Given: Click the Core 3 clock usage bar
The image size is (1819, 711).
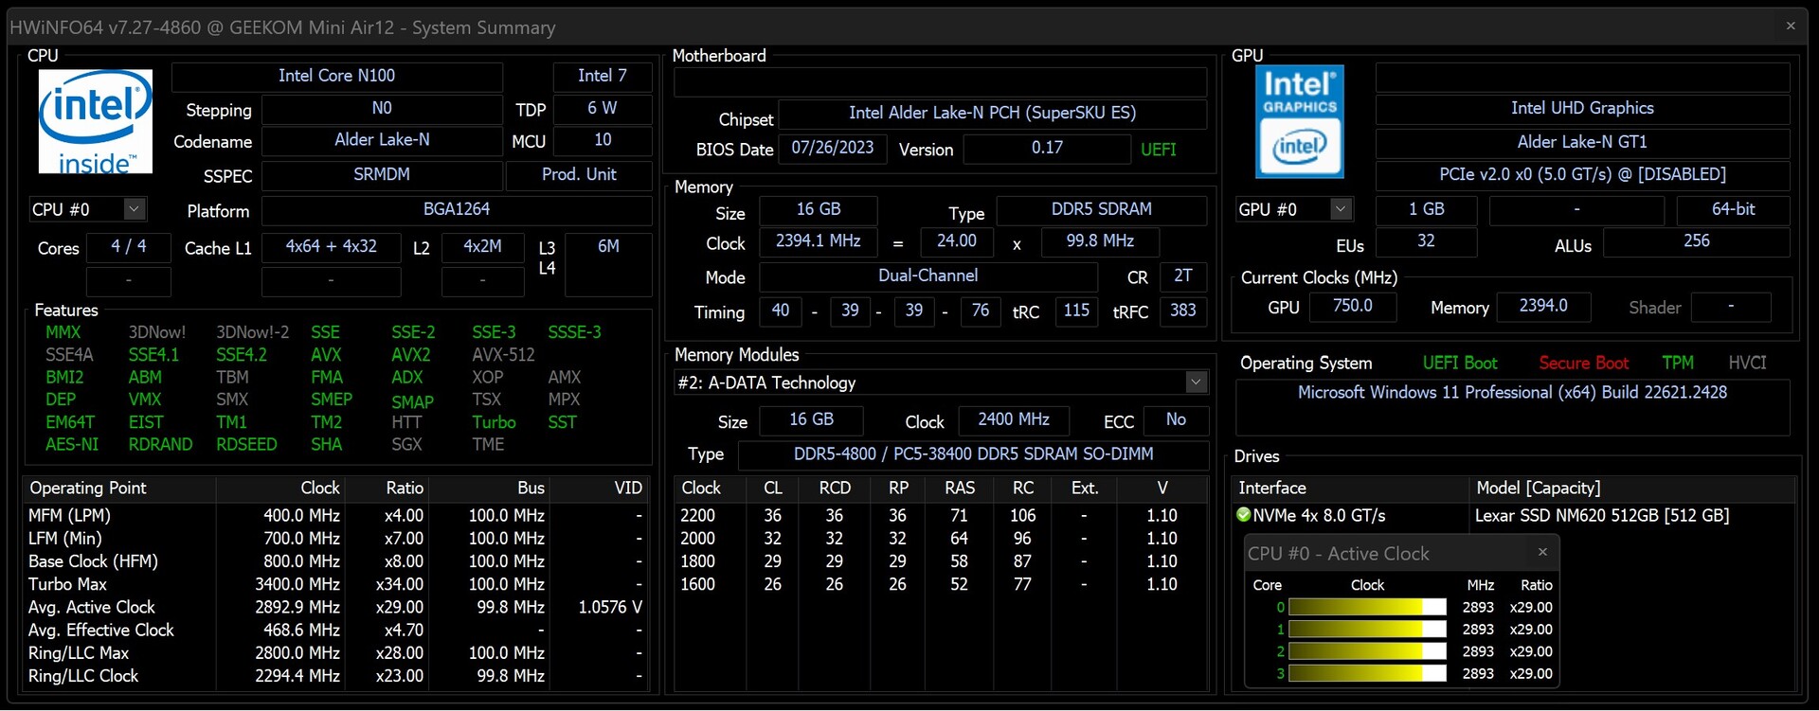Looking at the screenshot, I should coord(1366,674).
